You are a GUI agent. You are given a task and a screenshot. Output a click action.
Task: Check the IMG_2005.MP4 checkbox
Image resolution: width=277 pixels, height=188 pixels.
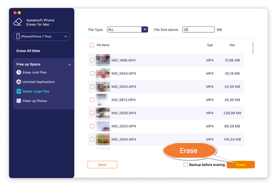click(92, 126)
